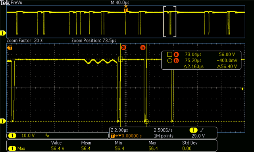Screen dimensions: 254x152
Task: Click the square cursor a waveform intersection marker
Action: click(x=120, y=59)
